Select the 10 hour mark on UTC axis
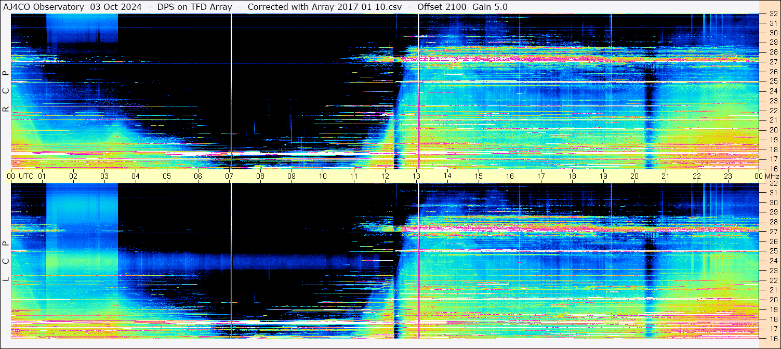Screen dimensions: 781x349 [x=323, y=176]
